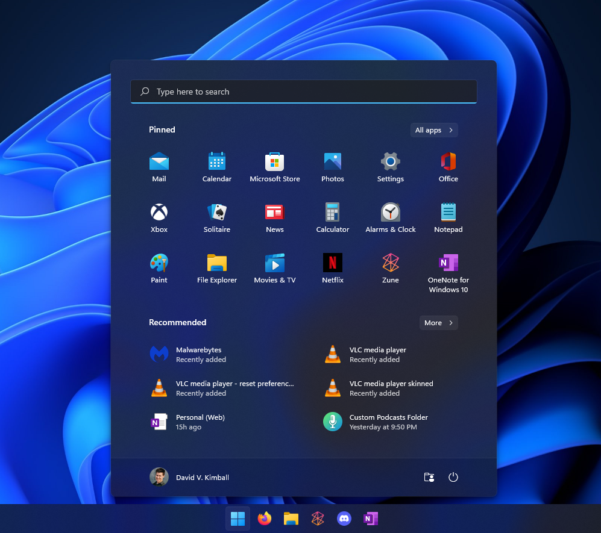Open Alarms & Clock
The width and height of the screenshot is (601, 533).
pos(391,217)
